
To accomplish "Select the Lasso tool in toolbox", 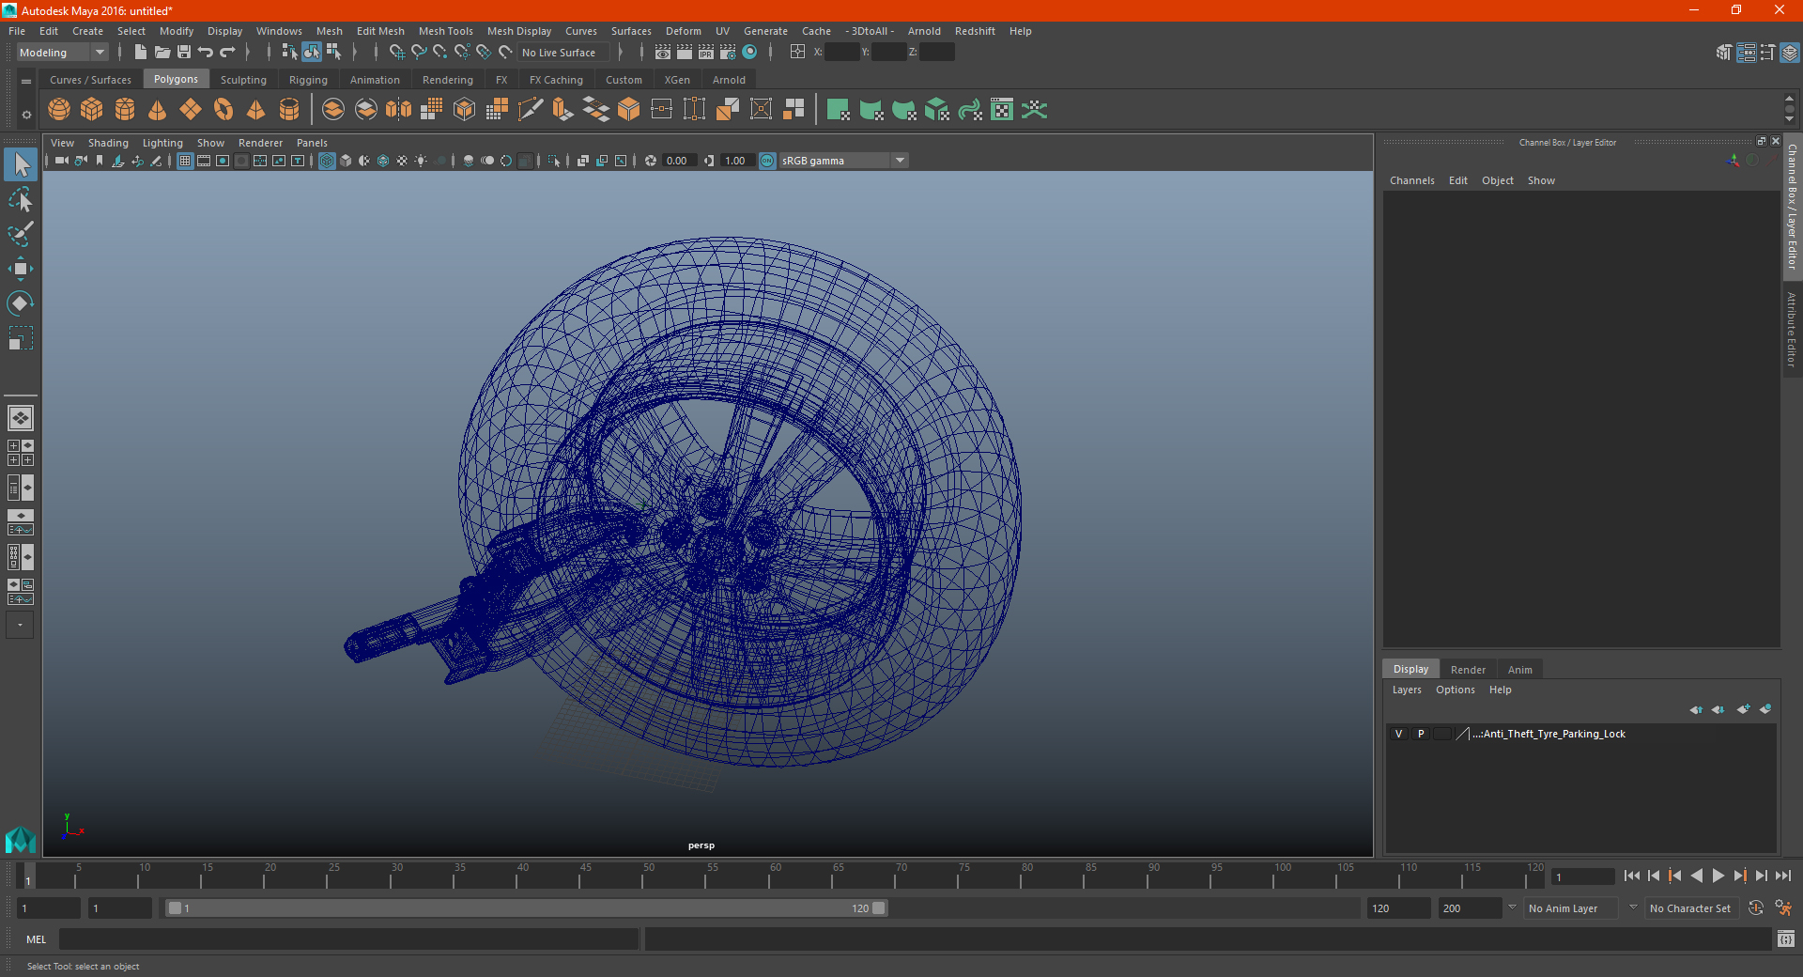I will coord(20,200).
